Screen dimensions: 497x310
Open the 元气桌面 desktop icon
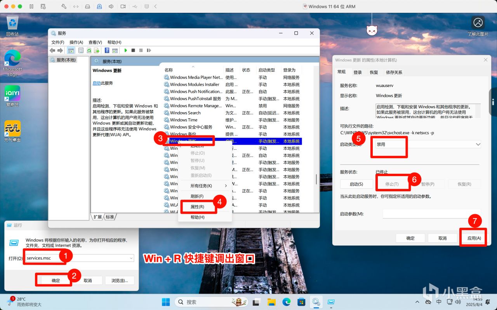[12, 131]
